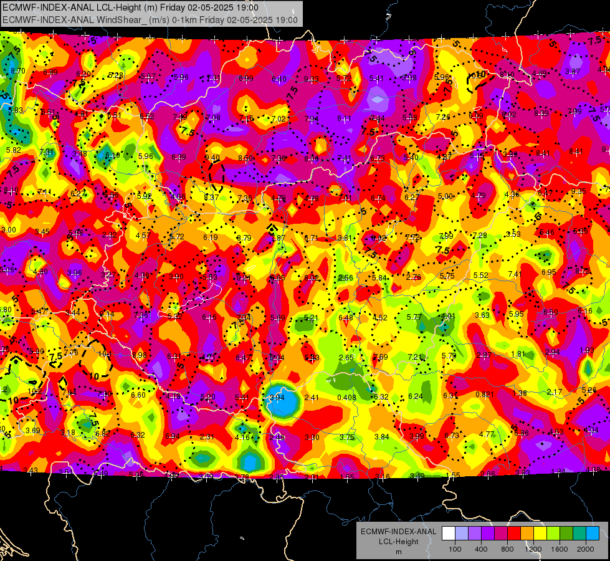
Task: Click the wind shear value 9.40
Action: (x=212, y=158)
